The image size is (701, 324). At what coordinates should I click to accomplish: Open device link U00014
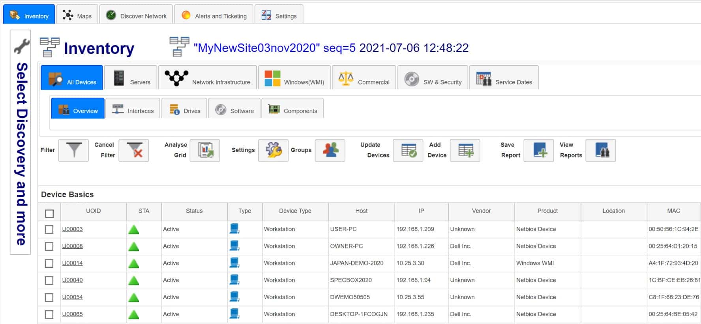coord(72,263)
